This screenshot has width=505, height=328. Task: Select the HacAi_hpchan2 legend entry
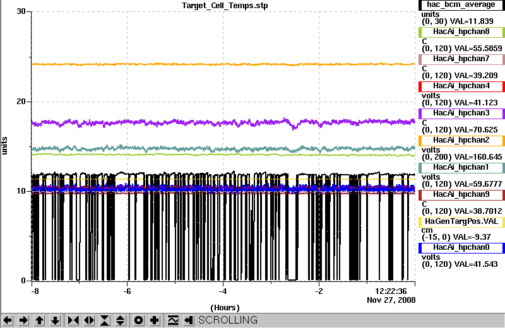(461, 140)
